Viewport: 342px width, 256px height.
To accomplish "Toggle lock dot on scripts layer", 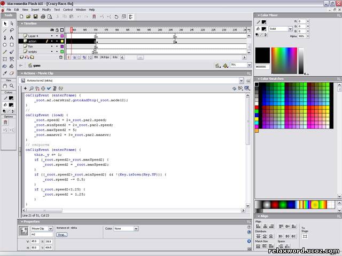I will 57,51.
